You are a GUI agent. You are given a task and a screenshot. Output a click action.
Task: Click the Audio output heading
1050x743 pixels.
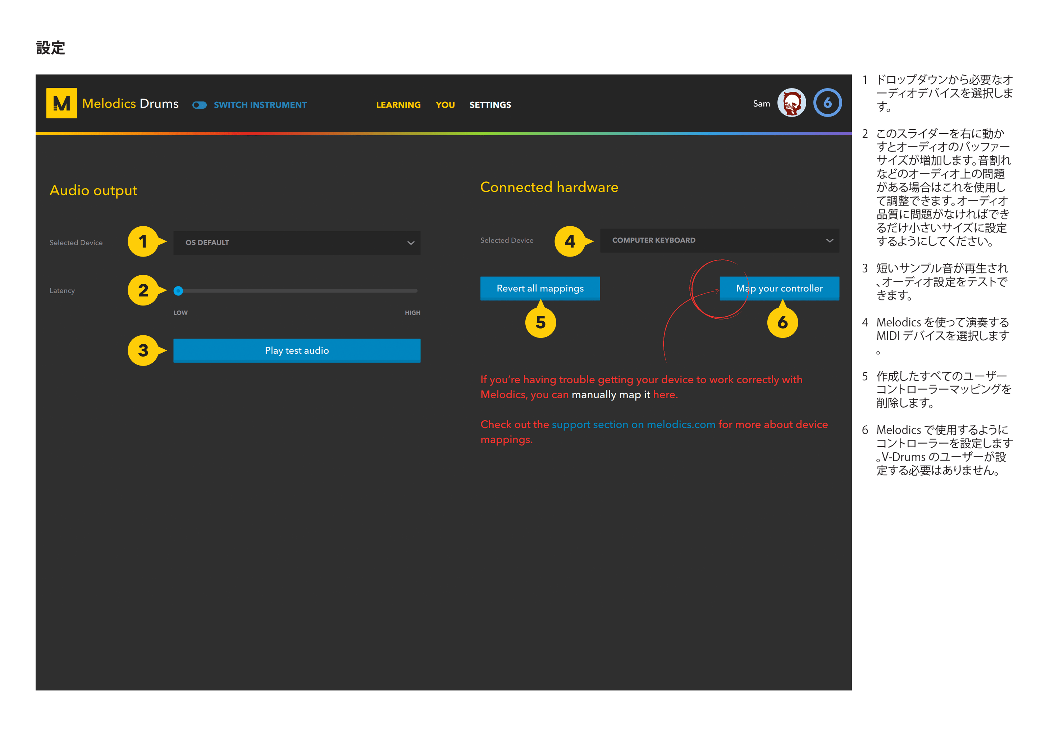[93, 190]
